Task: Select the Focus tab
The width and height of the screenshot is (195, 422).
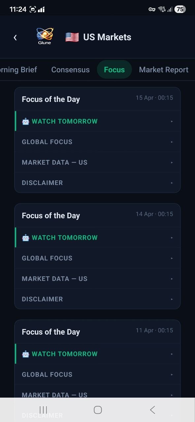Action: pos(114,70)
